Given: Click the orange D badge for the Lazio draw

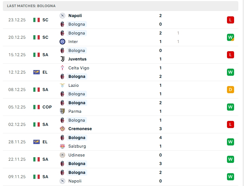Looking at the screenshot, I should point(231,90).
